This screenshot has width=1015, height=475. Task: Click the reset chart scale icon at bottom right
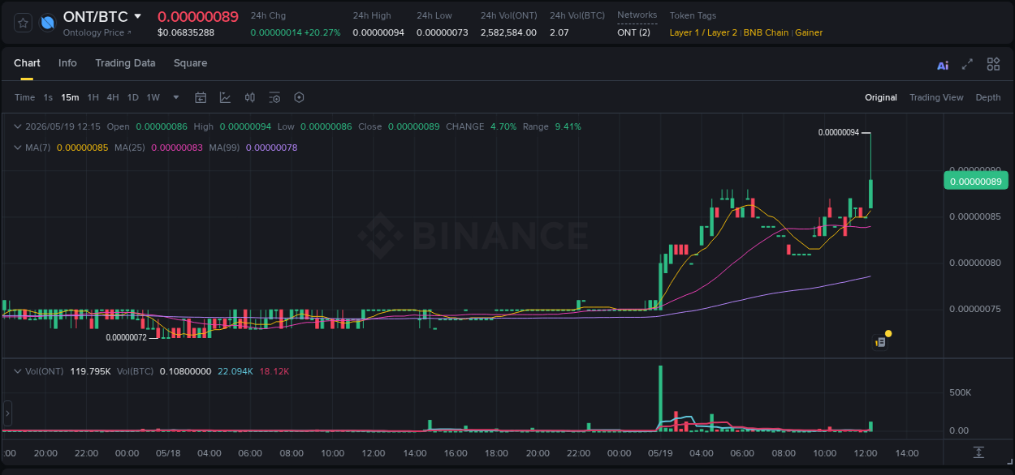(x=978, y=452)
